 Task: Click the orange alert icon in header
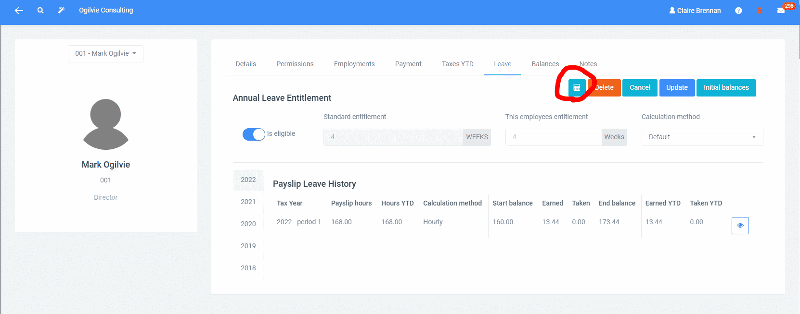(x=760, y=11)
